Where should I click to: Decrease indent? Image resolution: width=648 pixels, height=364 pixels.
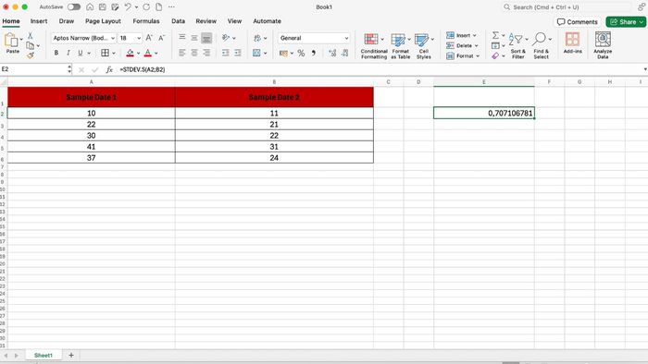point(225,53)
